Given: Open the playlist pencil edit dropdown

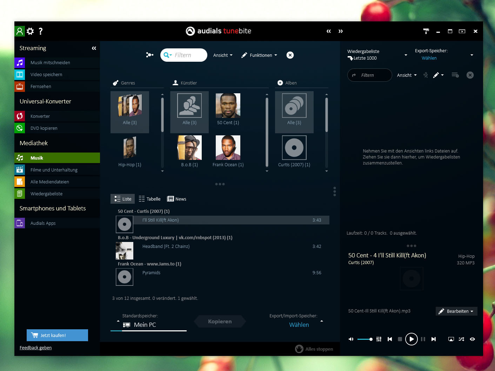Looking at the screenshot, I should (x=438, y=75).
